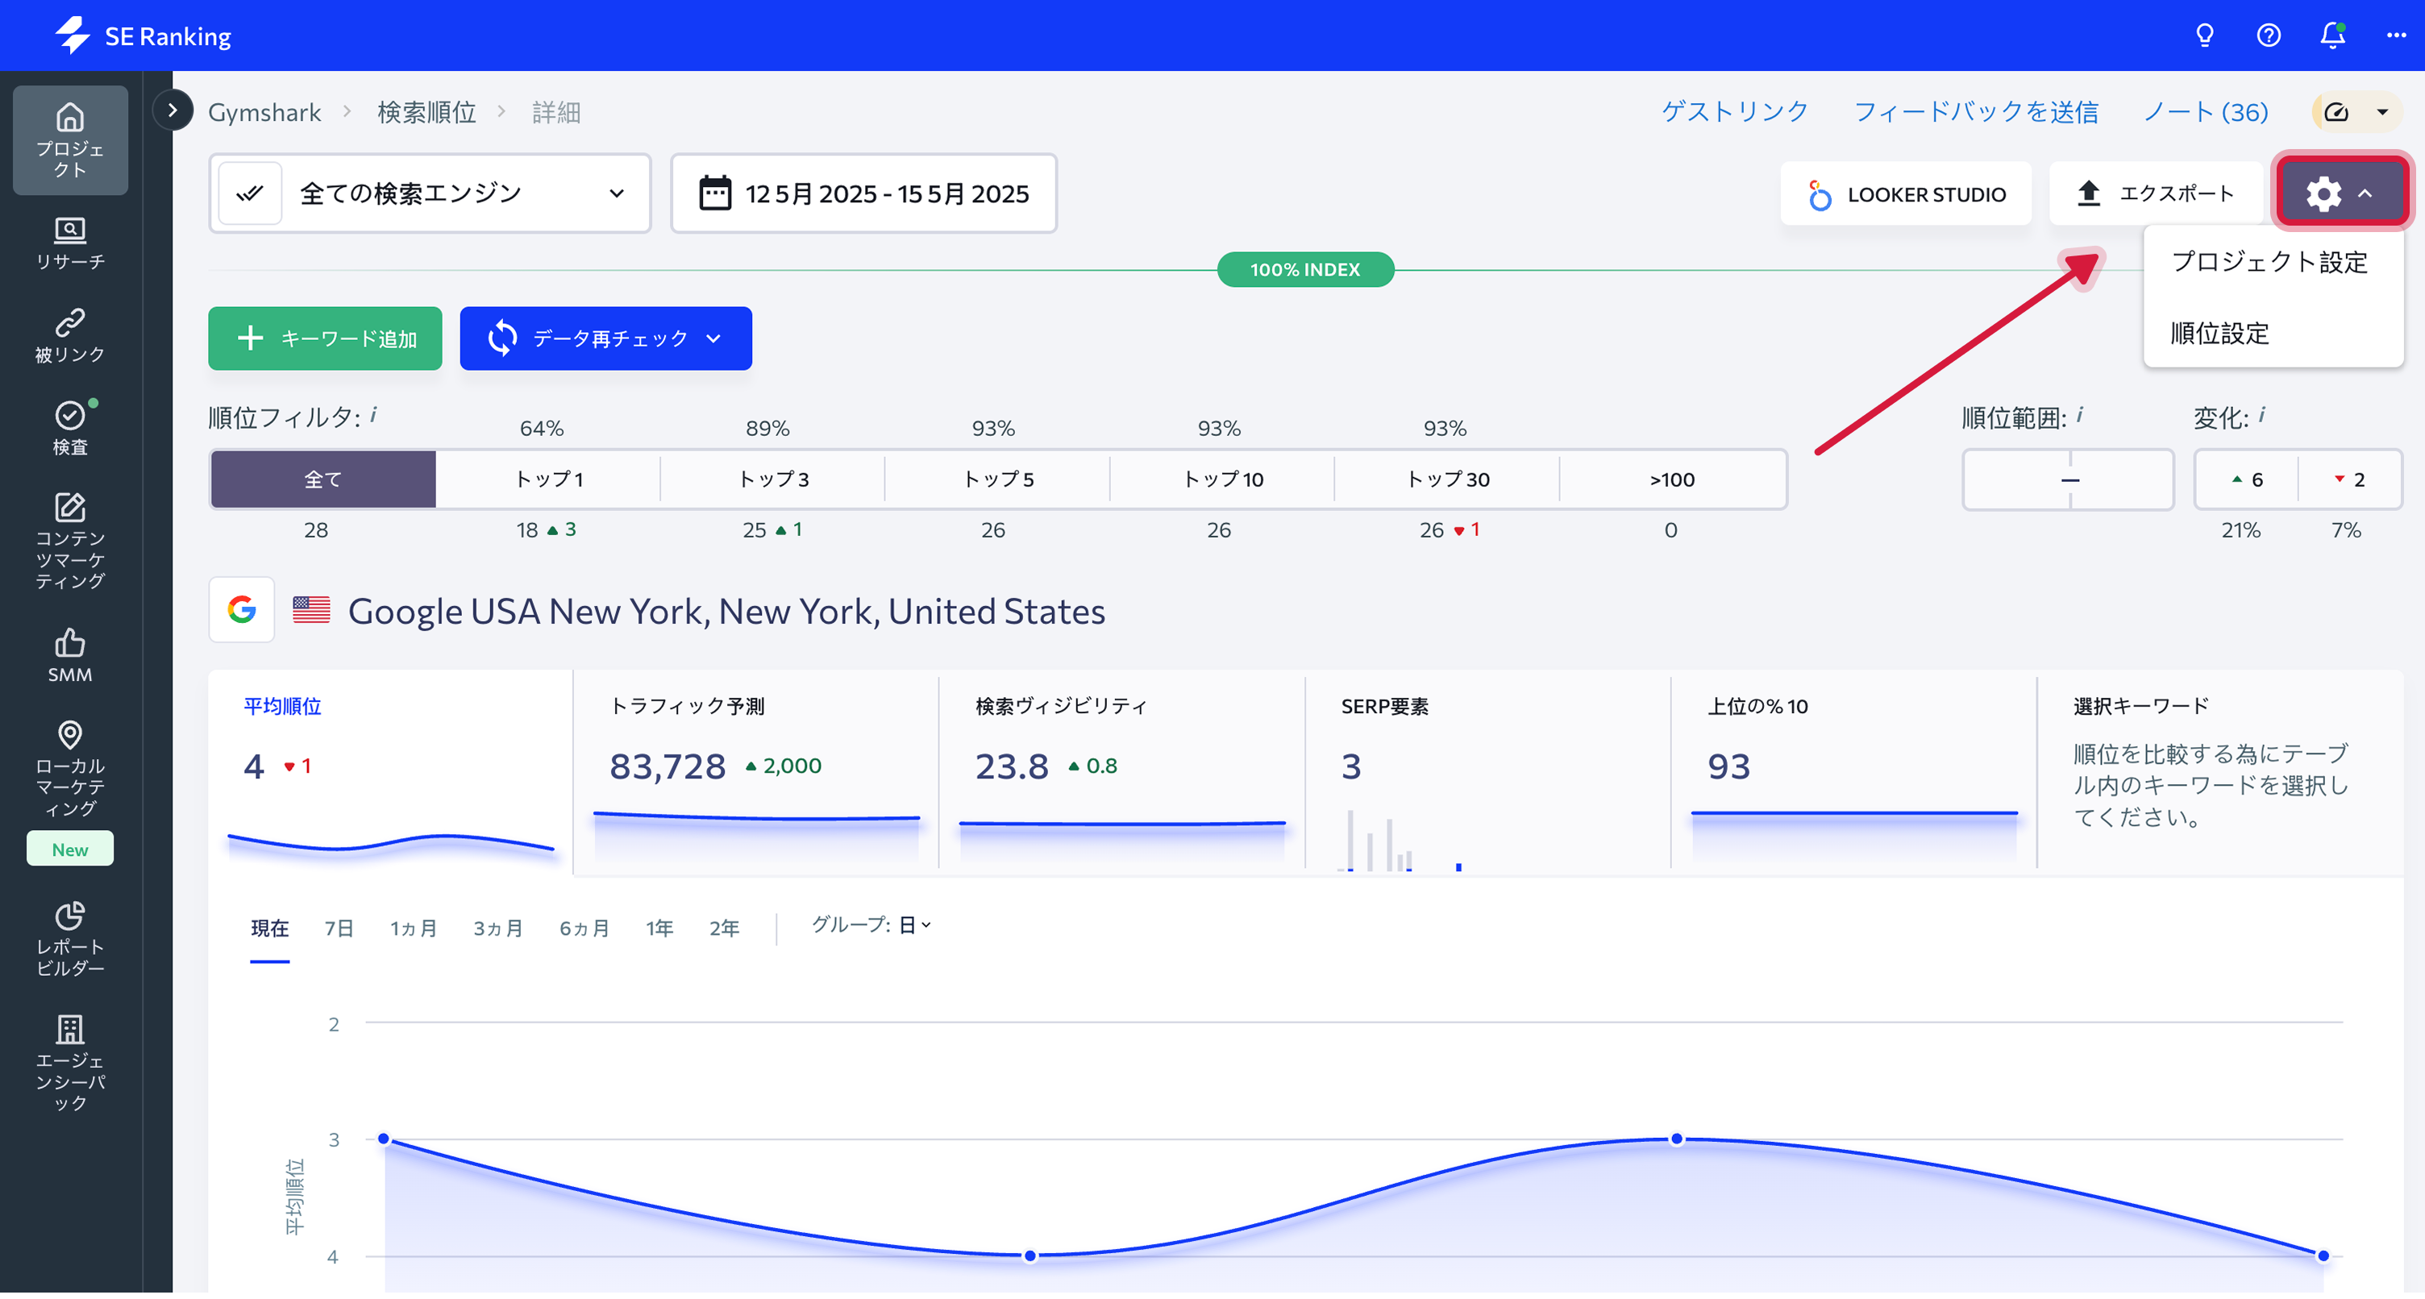Click the lightbulb ideas icon
The image size is (2425, 1299).
point(2205,35)
